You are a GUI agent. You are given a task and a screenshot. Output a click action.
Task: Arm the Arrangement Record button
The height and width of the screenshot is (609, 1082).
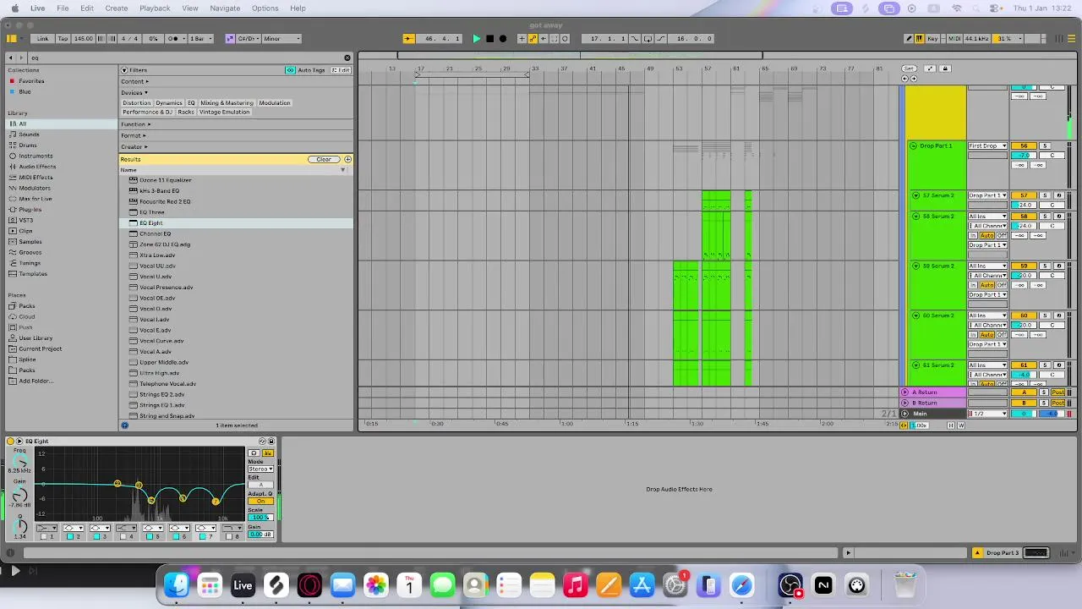(x=503, y=38)
